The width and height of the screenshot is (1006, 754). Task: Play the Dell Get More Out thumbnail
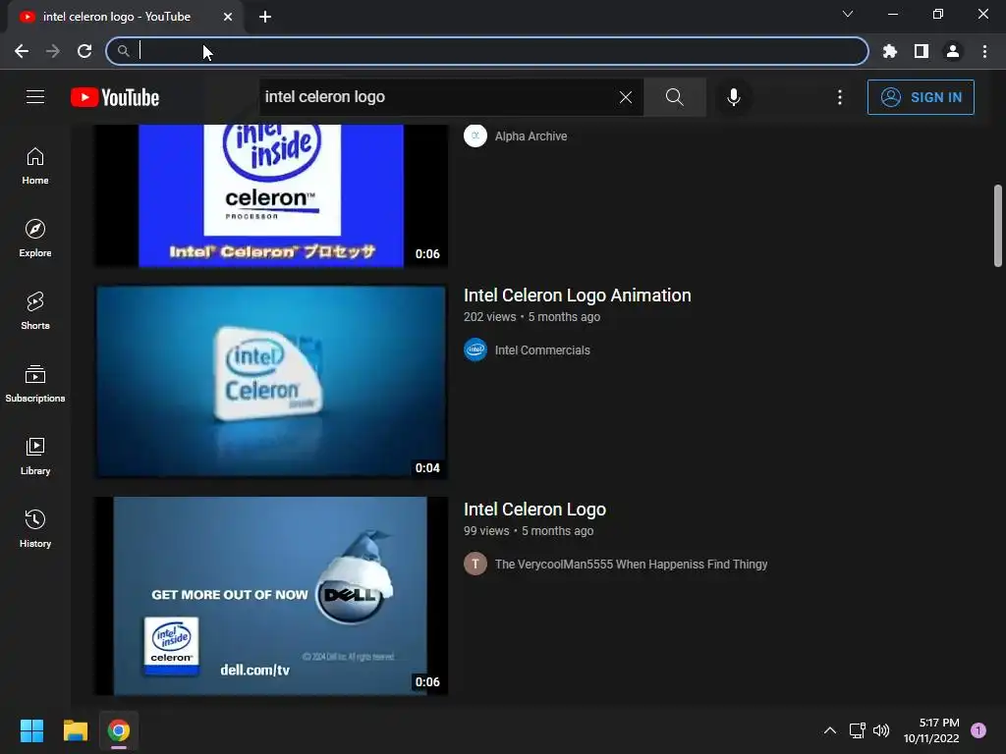(x=271, y=596)
